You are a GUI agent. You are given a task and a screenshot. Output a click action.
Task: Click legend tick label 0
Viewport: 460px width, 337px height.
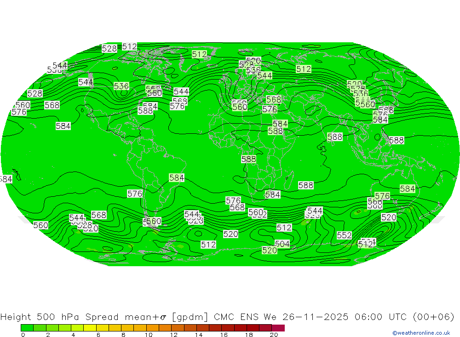[x=23, y=335]
